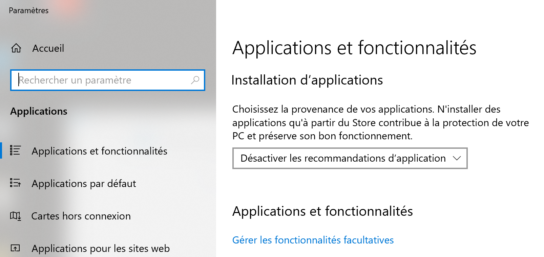This screenshot has width=544, height=257.
Task: Click the Choisissez la provenance description text
Action: (380, 122)
